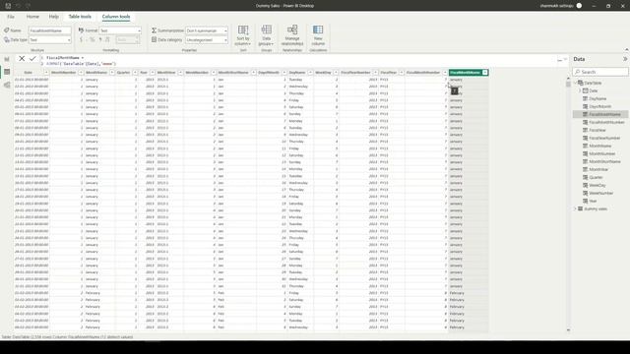The height and width of the screenshot is (354, 630).
Task: Expand the Date hierarchy field
Action: (580, 91)
